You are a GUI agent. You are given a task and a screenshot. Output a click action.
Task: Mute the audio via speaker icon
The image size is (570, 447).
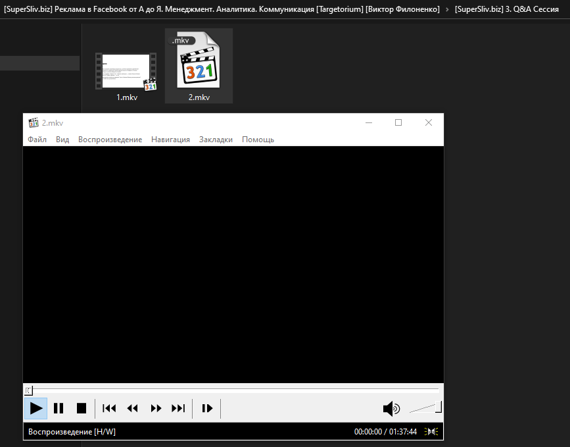pos(391,409)
